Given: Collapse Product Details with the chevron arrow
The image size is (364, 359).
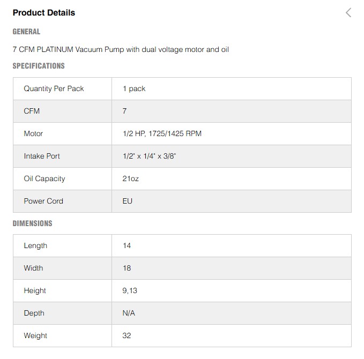Looking at the screenshot, I should coord(348,13).
